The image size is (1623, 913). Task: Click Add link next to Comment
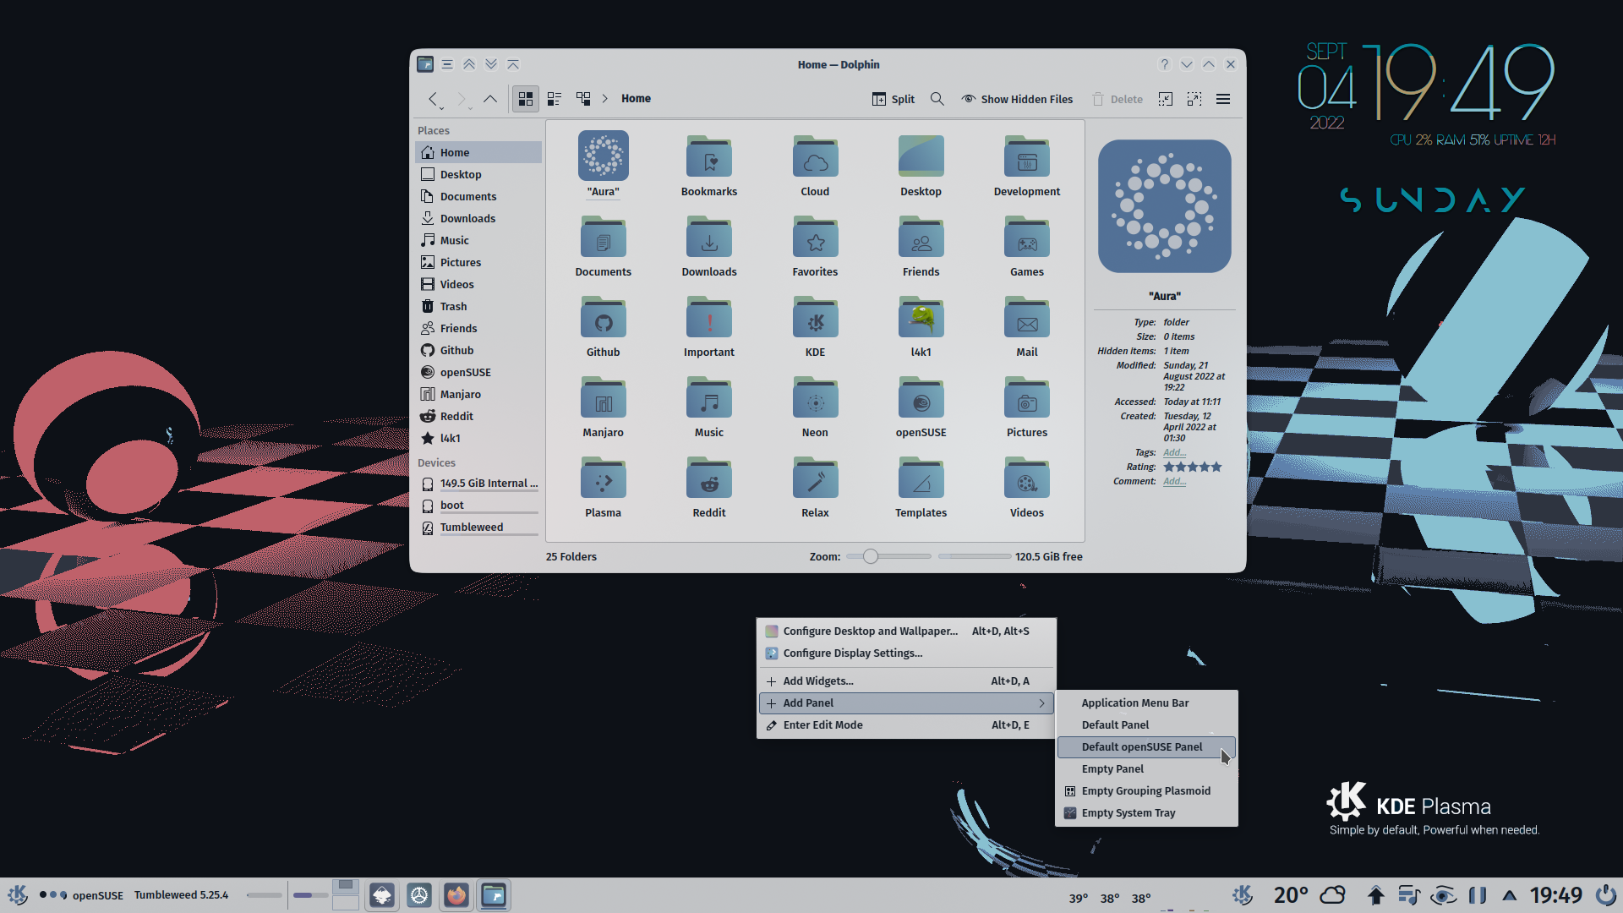[1174, 481]
